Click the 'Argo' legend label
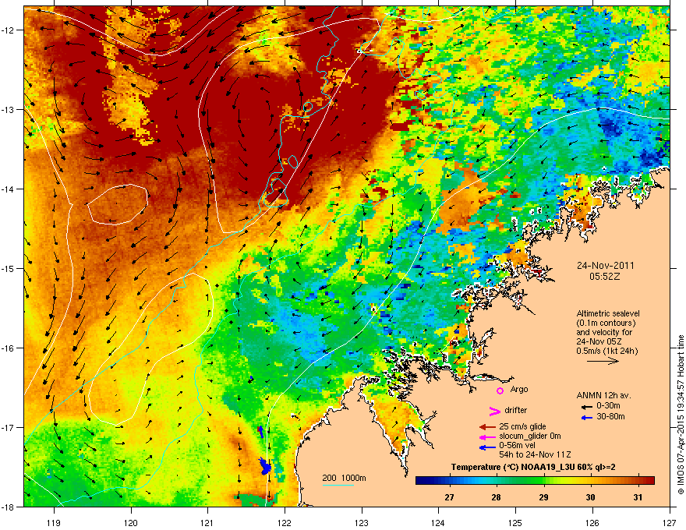Screen dimensions: 686x530 pyautogui.click(x=519, y=389)
